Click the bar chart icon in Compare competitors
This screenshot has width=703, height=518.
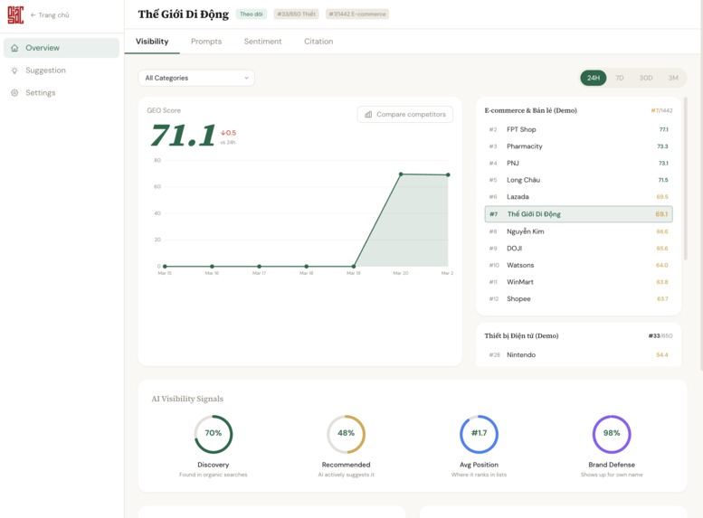tap(368, 114)
